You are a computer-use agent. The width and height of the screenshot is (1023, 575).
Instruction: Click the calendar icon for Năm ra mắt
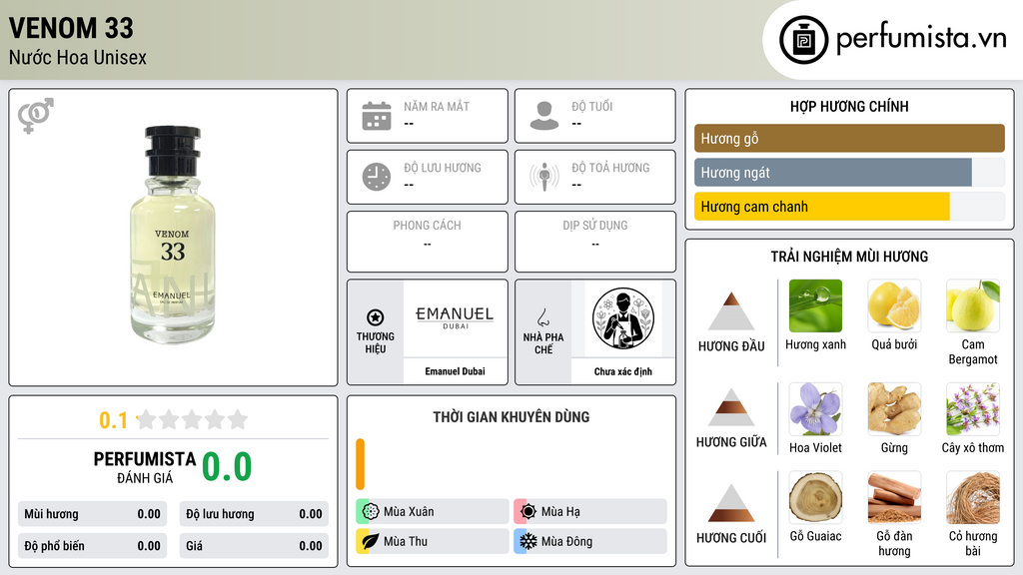click(377, 116)
